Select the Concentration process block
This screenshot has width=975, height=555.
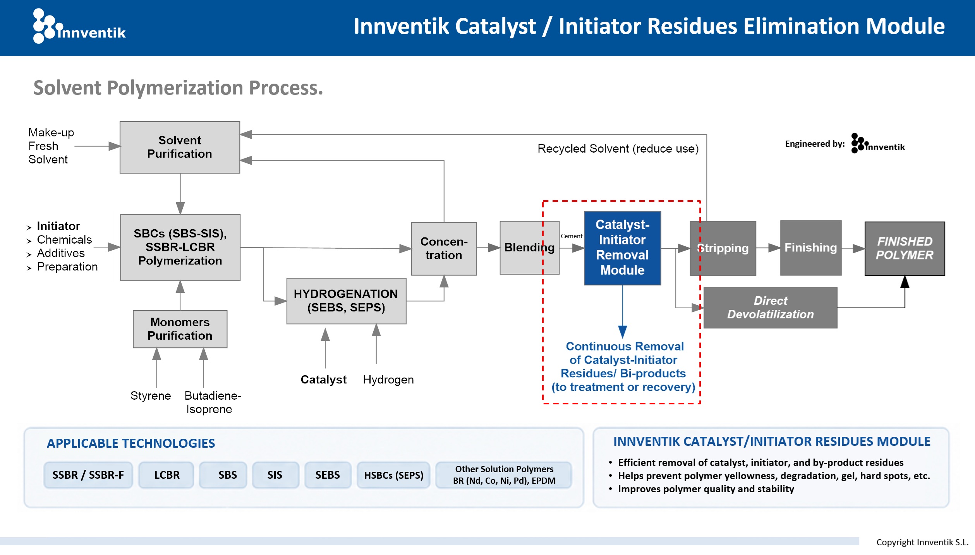coord(444,248)
